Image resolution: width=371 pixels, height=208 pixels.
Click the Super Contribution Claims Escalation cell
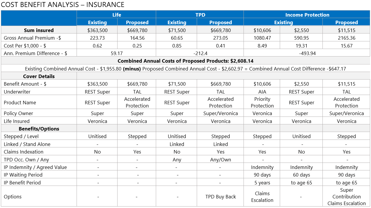click(346, 197)
